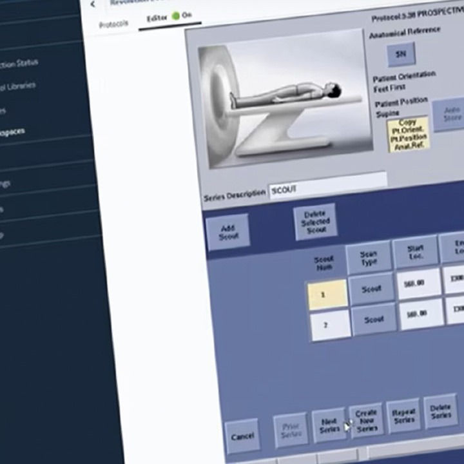Image resolution: width=464 pixels, height=464 pixels.
Task: Select scout number 1 row
Action: click(327, 295)
